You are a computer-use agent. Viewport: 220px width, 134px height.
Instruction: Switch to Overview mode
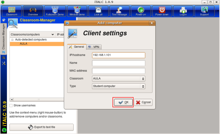[x=33, y=11]
